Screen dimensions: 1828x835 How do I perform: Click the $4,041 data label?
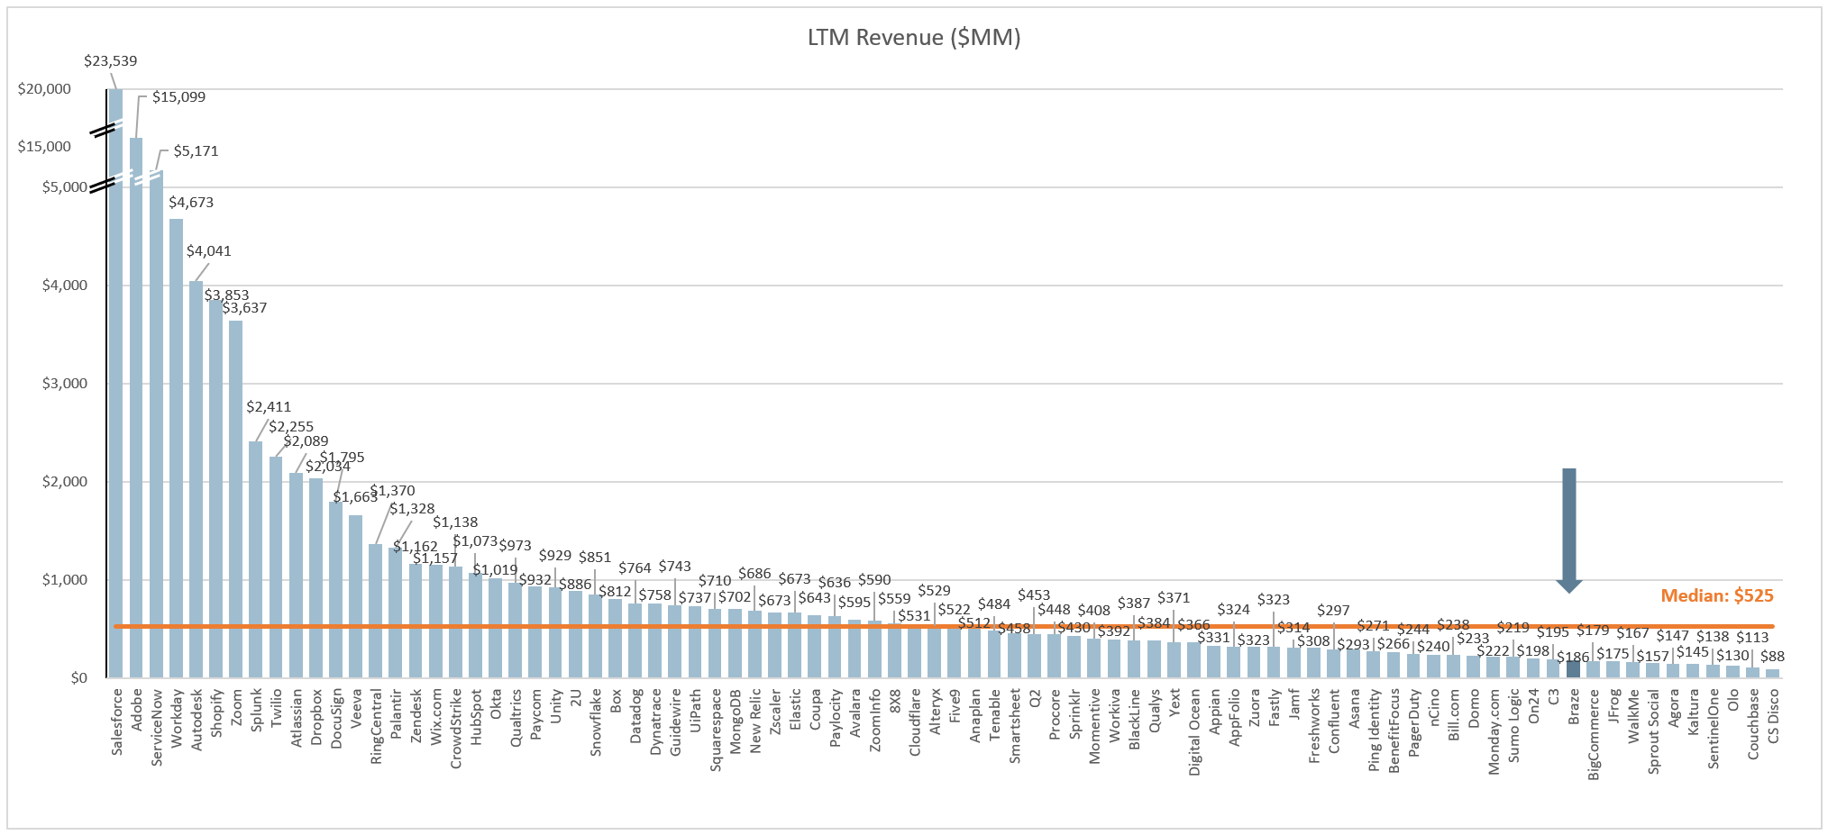click(209, 251)
